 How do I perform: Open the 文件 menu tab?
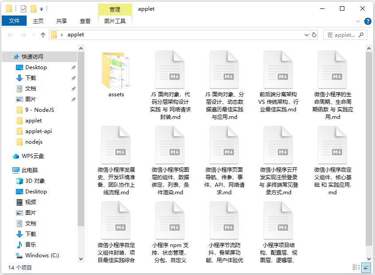click(x=14, y=21)
